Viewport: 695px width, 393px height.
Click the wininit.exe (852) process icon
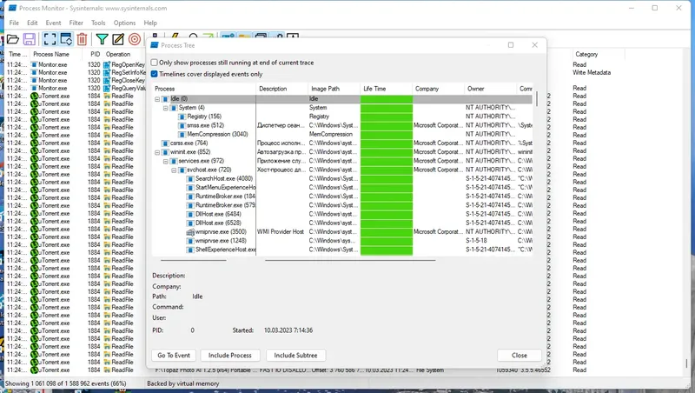165,152
